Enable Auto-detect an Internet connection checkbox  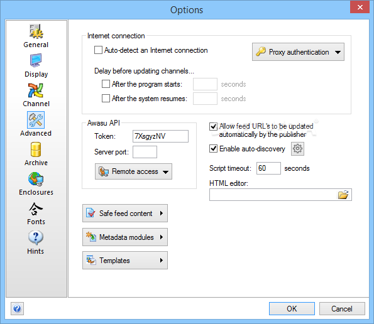[98, 50]
